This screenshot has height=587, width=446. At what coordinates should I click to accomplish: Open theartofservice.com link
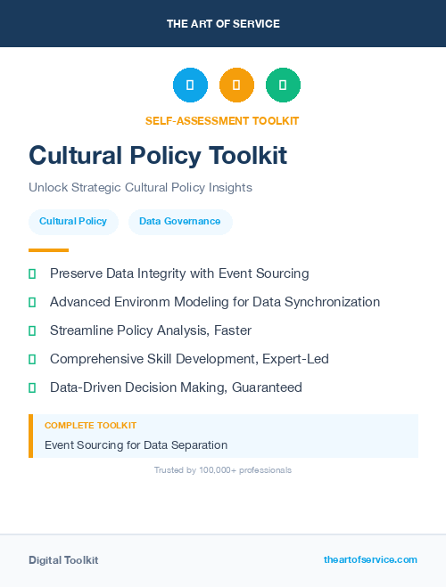coord(370,559)
